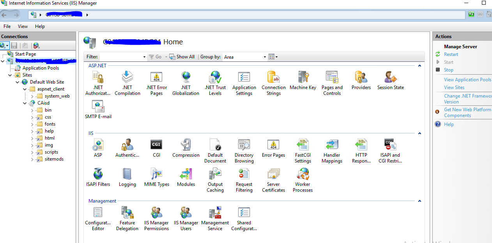
Task: Click Change .NET Framework Version link
Action: click(x=468, y=99)
